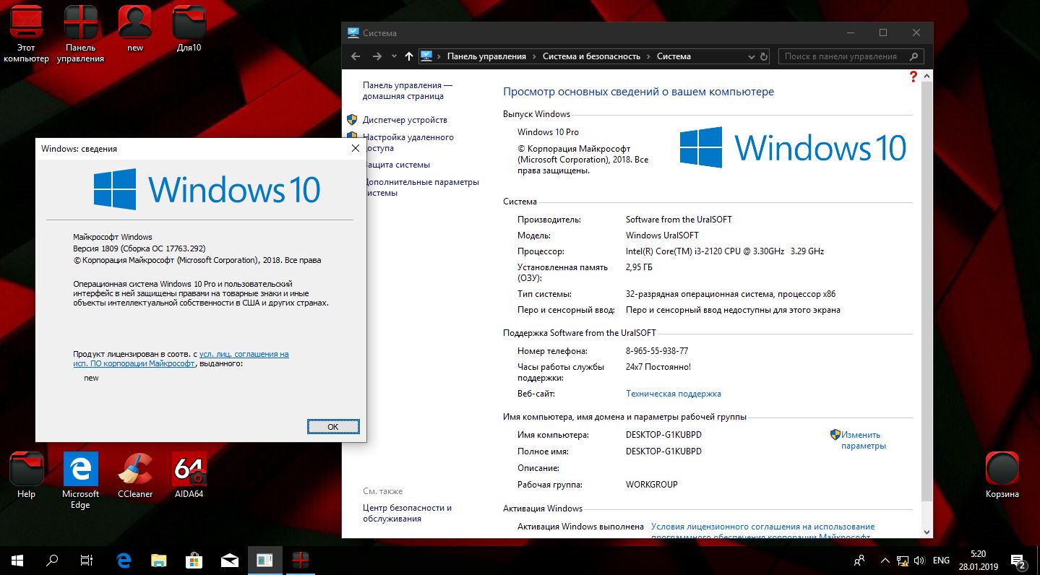Open File Explorer from the taskbar

click(x=159, y=560)
